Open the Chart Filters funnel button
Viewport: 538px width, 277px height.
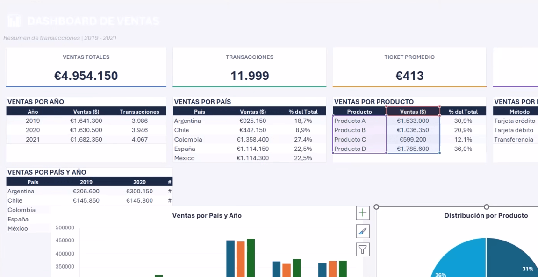click(363, 249)
